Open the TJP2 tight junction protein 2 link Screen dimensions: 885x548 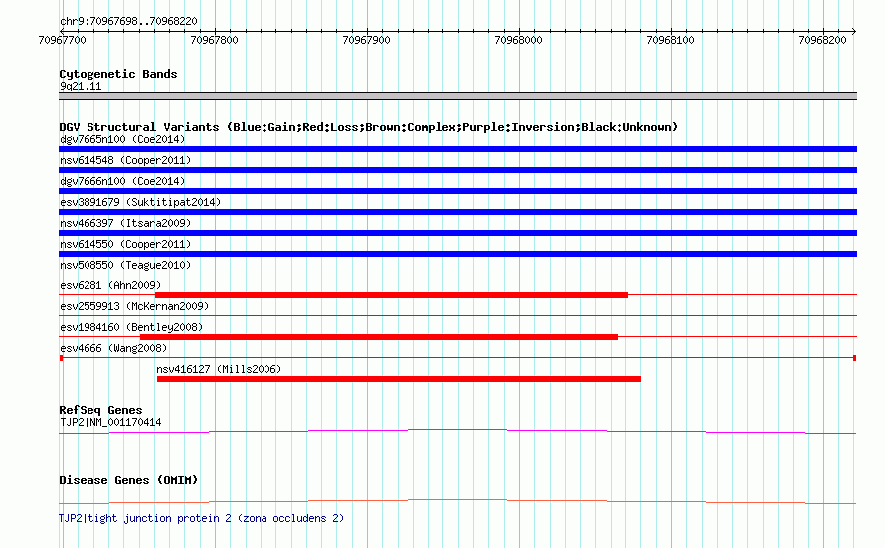tap(202, 518)
